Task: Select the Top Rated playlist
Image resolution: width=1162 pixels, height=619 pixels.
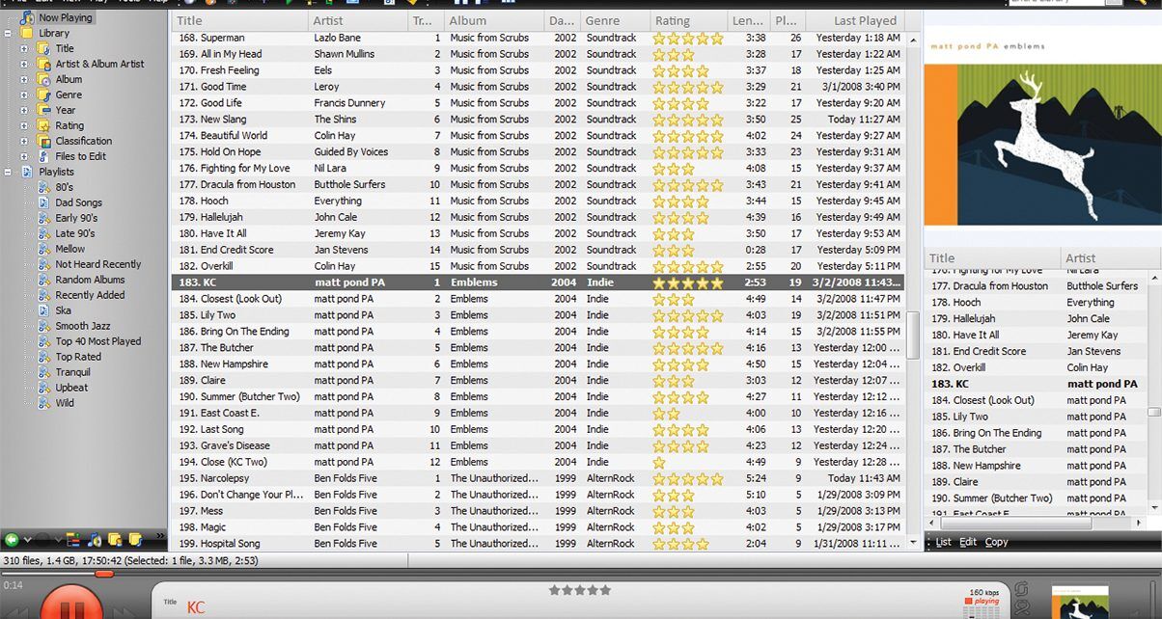Action: point(77,357)
